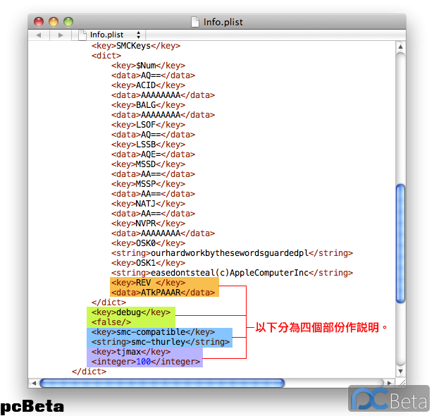This screenshot has height=416, width=434.
Task: Go back with the left navigation arrow
Action: click(x=39, y=35)
